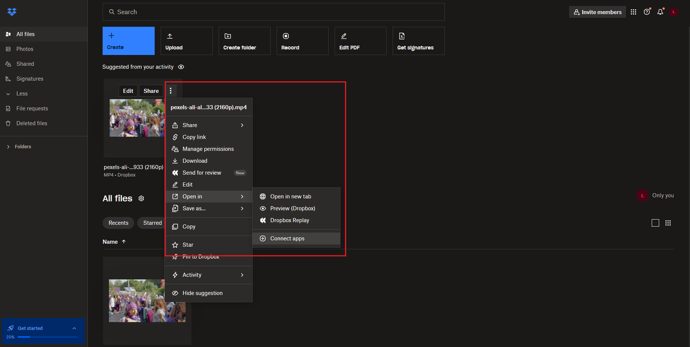Open the account avatar in top-right header

tap(674, 12)
